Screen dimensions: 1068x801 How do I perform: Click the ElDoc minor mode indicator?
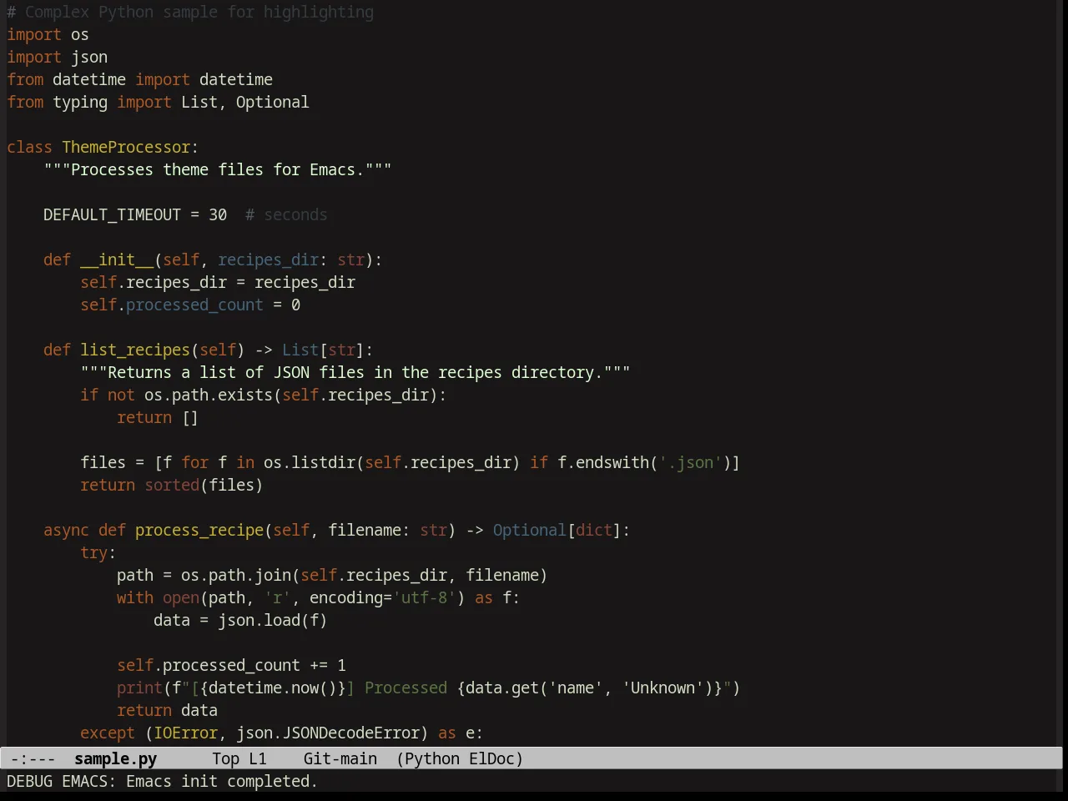tap(491, 758)
